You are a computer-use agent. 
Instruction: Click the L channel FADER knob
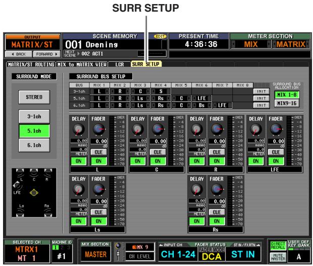click(98, 129)
